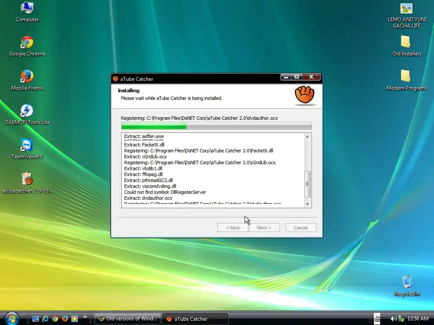Click the volume speaker tray icon
434x325 pixels.
coord(393,319)
